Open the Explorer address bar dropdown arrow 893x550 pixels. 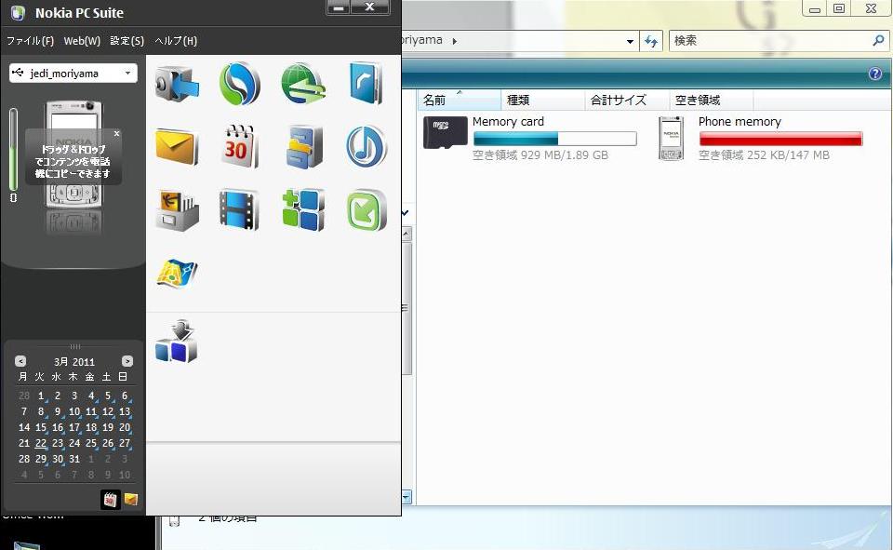[630, 41]
